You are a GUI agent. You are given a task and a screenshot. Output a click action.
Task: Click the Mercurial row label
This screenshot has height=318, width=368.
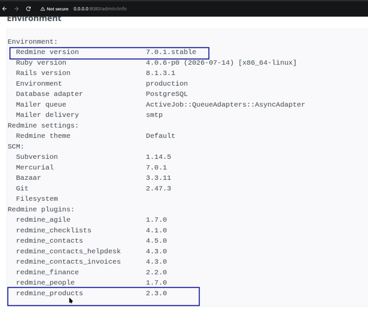35,167
